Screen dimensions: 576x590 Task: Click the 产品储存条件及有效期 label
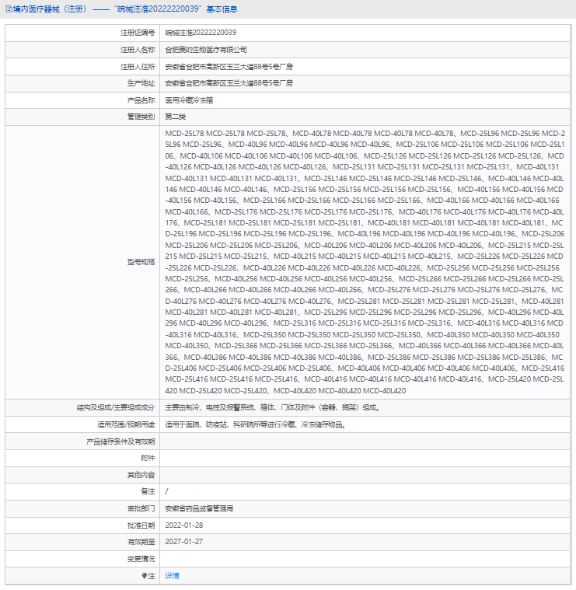coord(120,442)
